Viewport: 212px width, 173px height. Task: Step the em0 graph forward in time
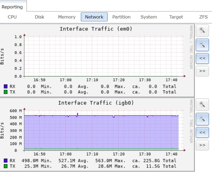click(202, 71)
